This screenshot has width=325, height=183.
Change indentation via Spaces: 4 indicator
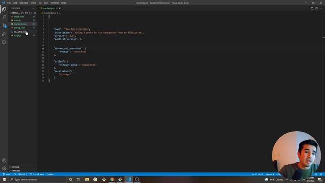[270, 174]
